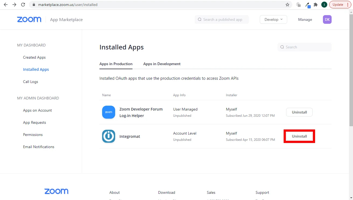Click Chrome Update button
Viewport: 353px width, 200px height.
pyautogui.click(x=340, y=5)
